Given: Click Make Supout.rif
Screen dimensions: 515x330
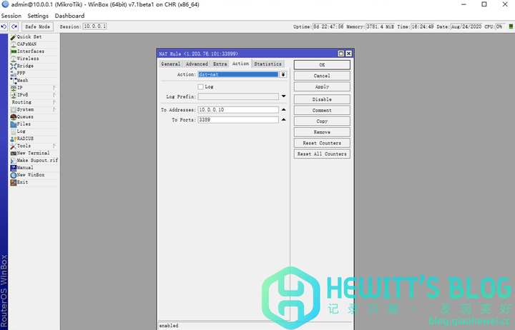Looking at the screenshot, I should point(34,160).
